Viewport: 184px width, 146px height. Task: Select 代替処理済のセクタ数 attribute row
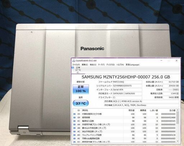(x=125, y=114)
